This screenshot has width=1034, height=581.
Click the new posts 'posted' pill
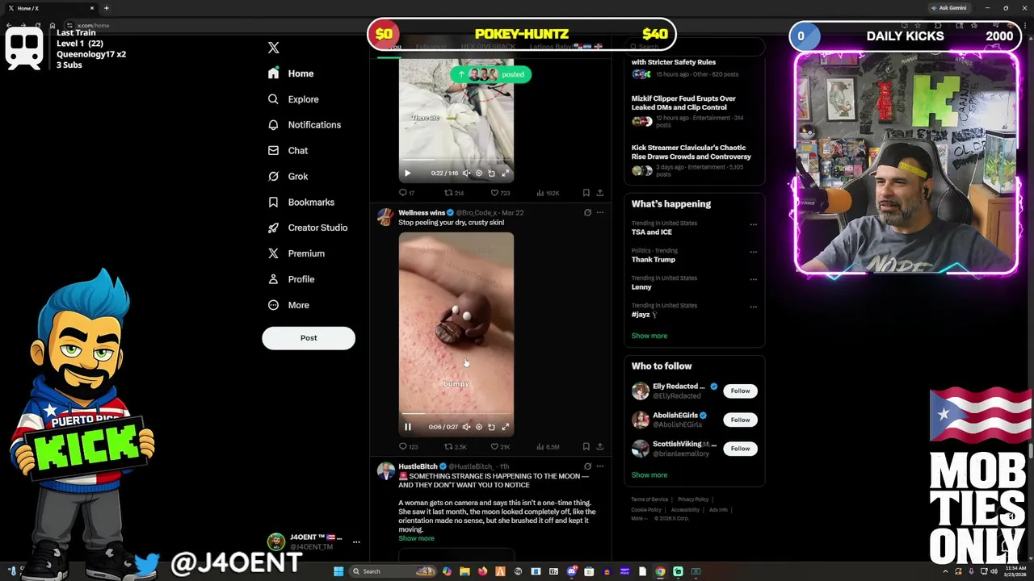point(490,74)
